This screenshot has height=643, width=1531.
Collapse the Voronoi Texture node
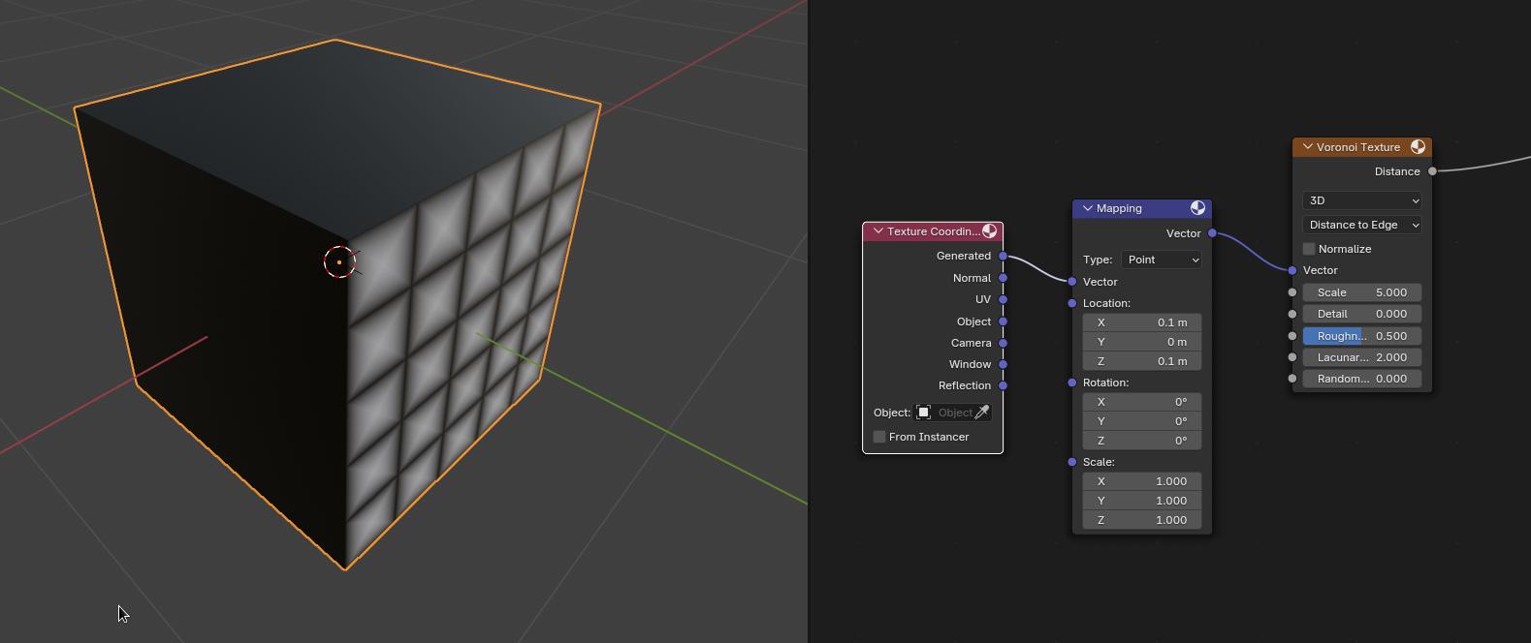pyautogui.click(x=1307, y=147)
